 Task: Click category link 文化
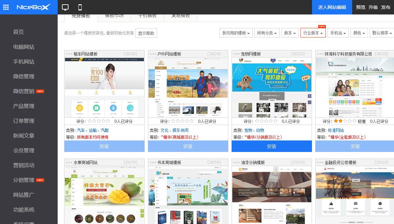click(165, 130)
